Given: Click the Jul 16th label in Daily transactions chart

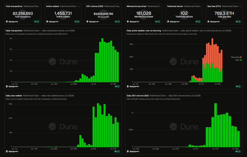Looking at the screenshot, I should coord(113,84).
